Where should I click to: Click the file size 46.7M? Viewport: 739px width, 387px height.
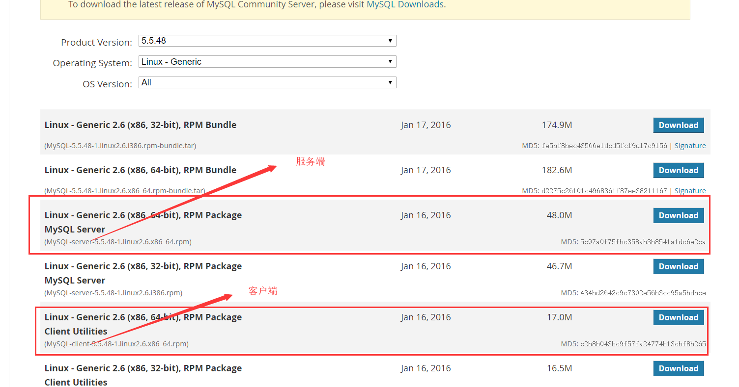pos(559,266)
